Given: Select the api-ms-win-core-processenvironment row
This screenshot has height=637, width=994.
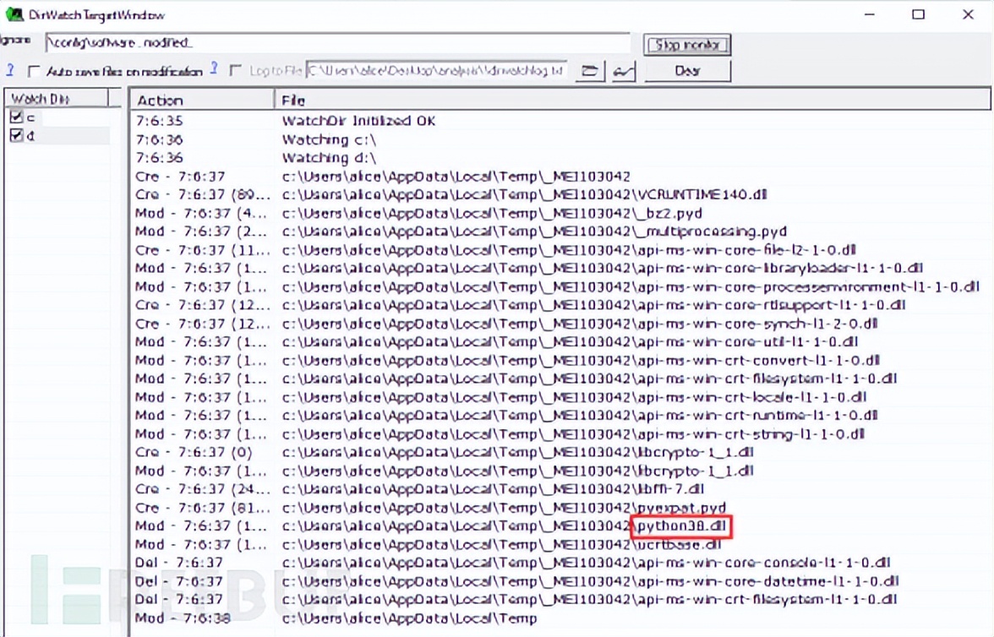Looking at the screenshot, I should 561,286.
